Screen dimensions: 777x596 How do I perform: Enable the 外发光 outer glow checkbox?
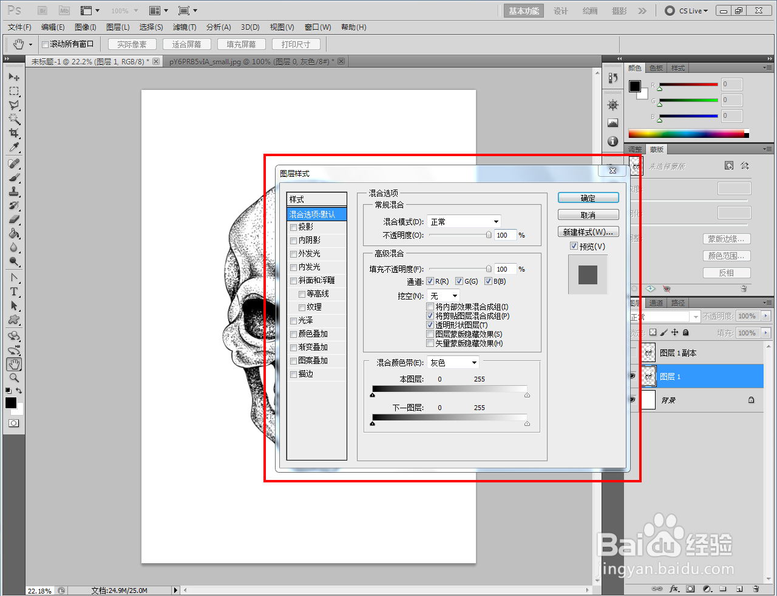[x=294, y=254]
